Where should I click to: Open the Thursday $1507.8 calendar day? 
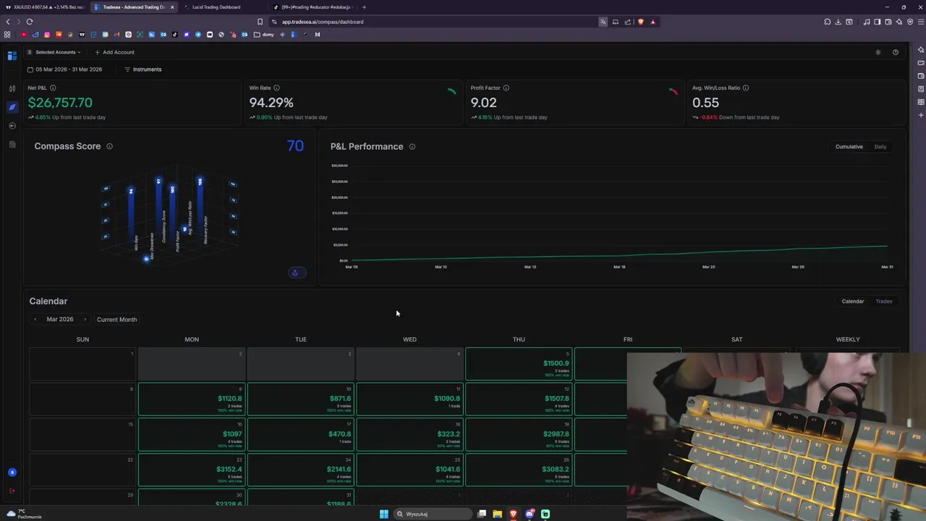[519, 399]
